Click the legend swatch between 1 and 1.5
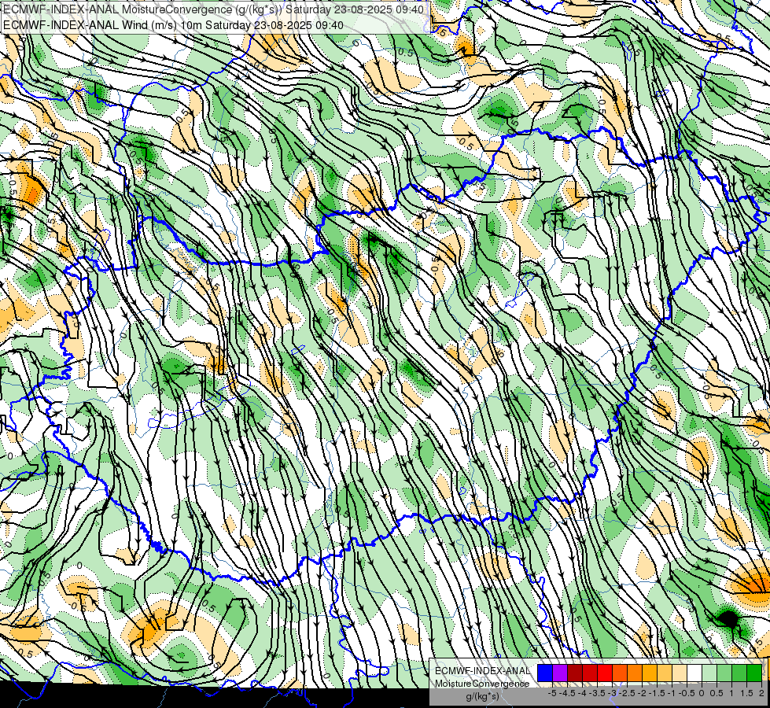This screenshot has width=770, height=708. pyautogui.click(x=739, y=673)
